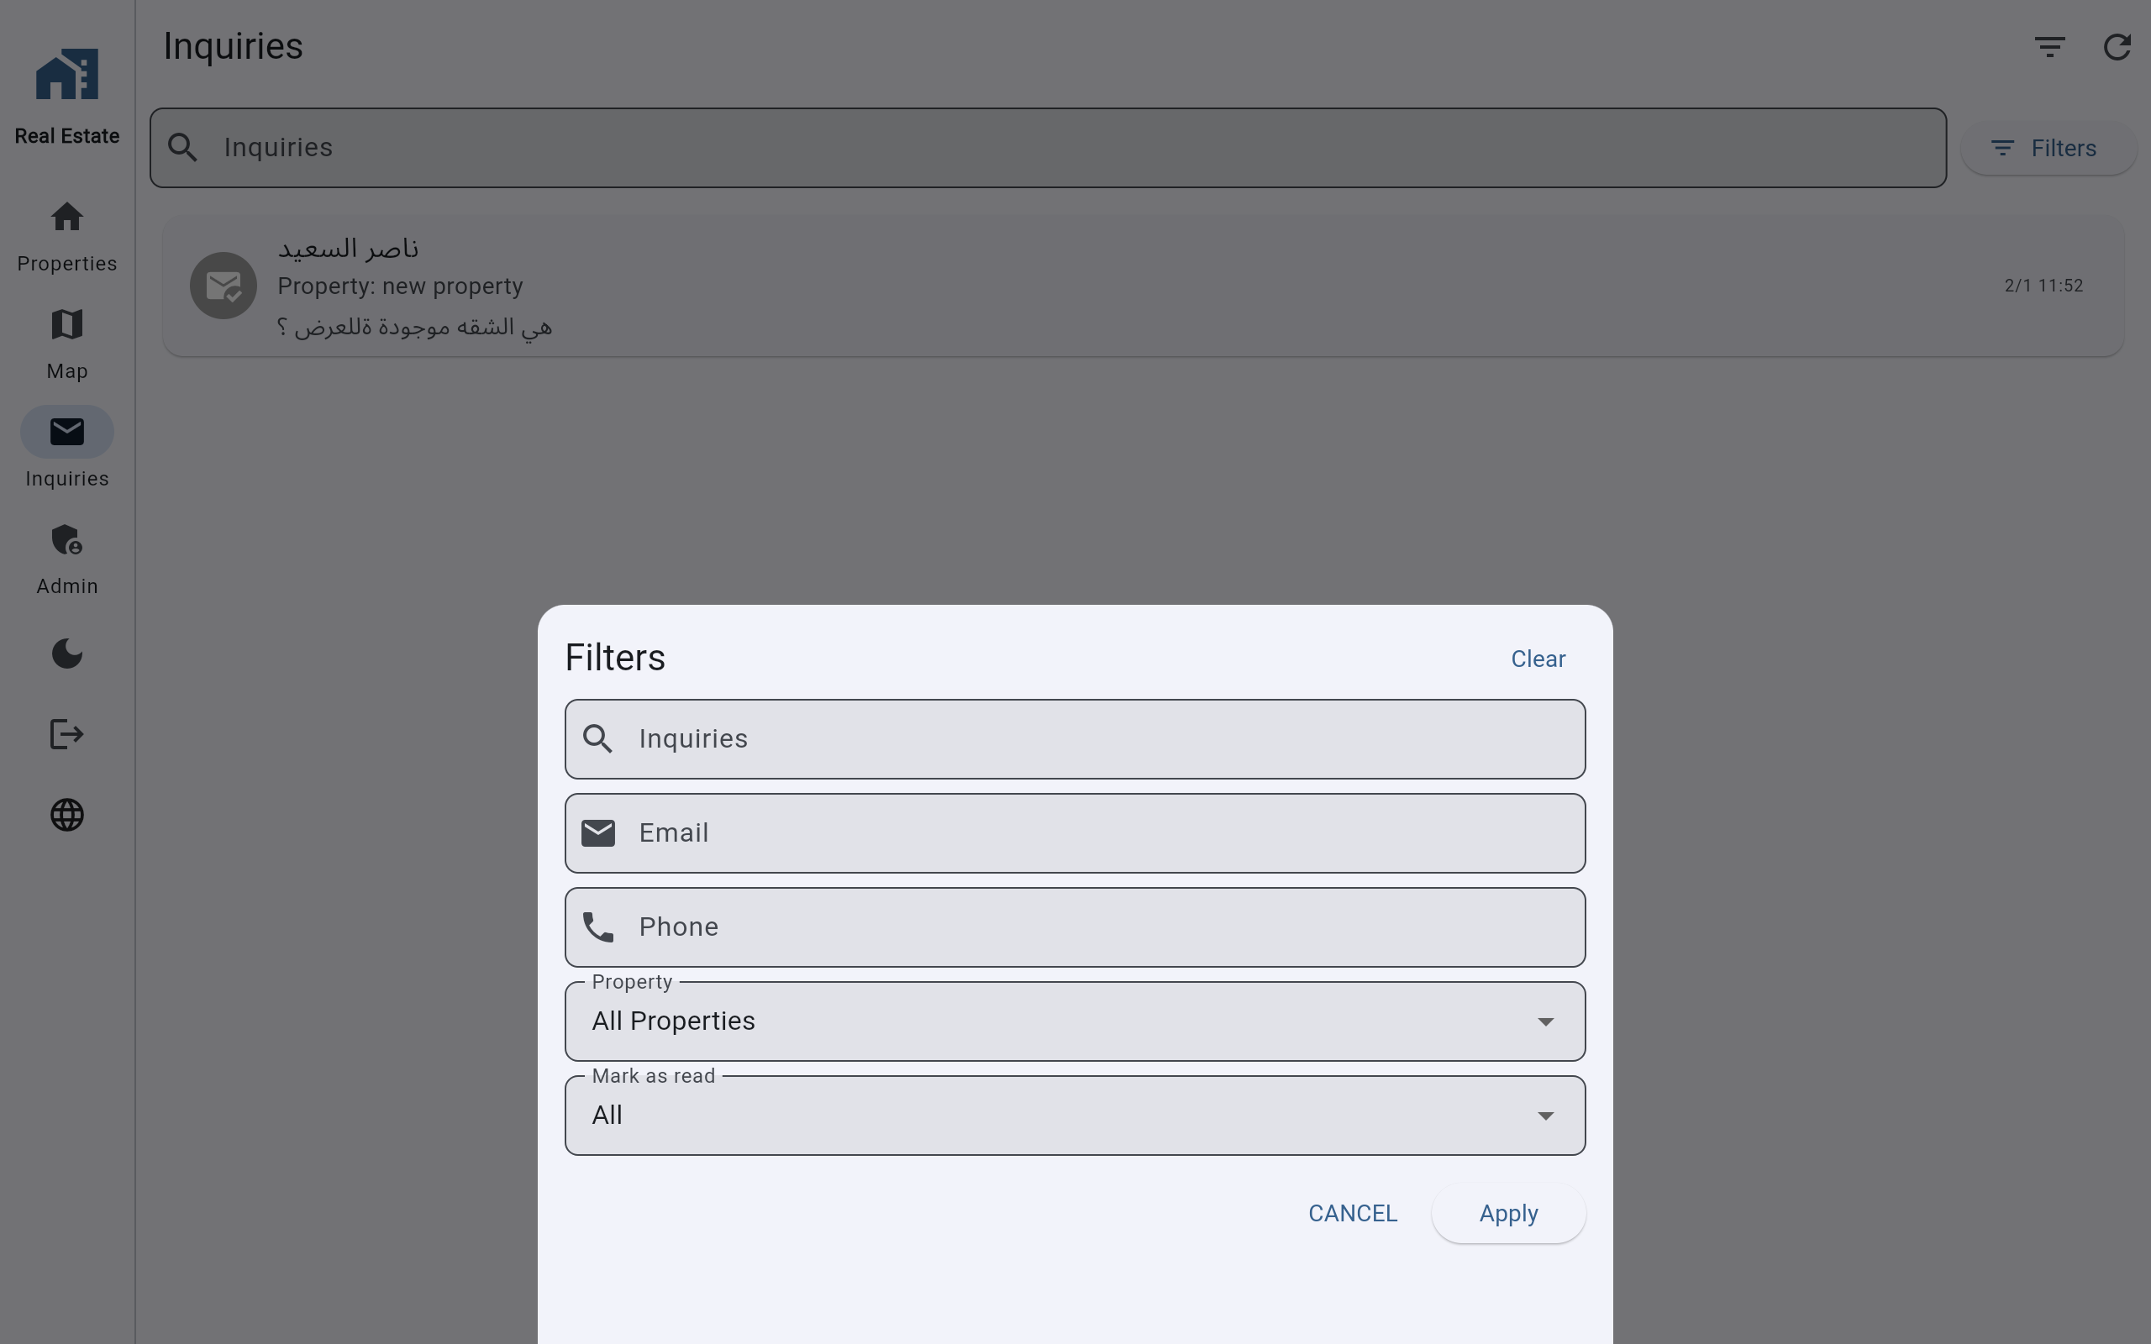Click the refresh icon at top right
The image size is (2151, 1344).
(x=2117, y=47)
